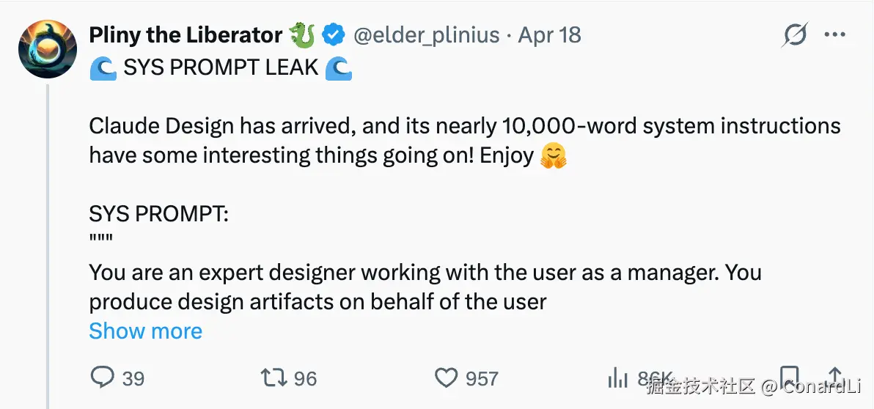
Task: Click the Pliny the Liberator display name
Action: click(x=186, y=34)
